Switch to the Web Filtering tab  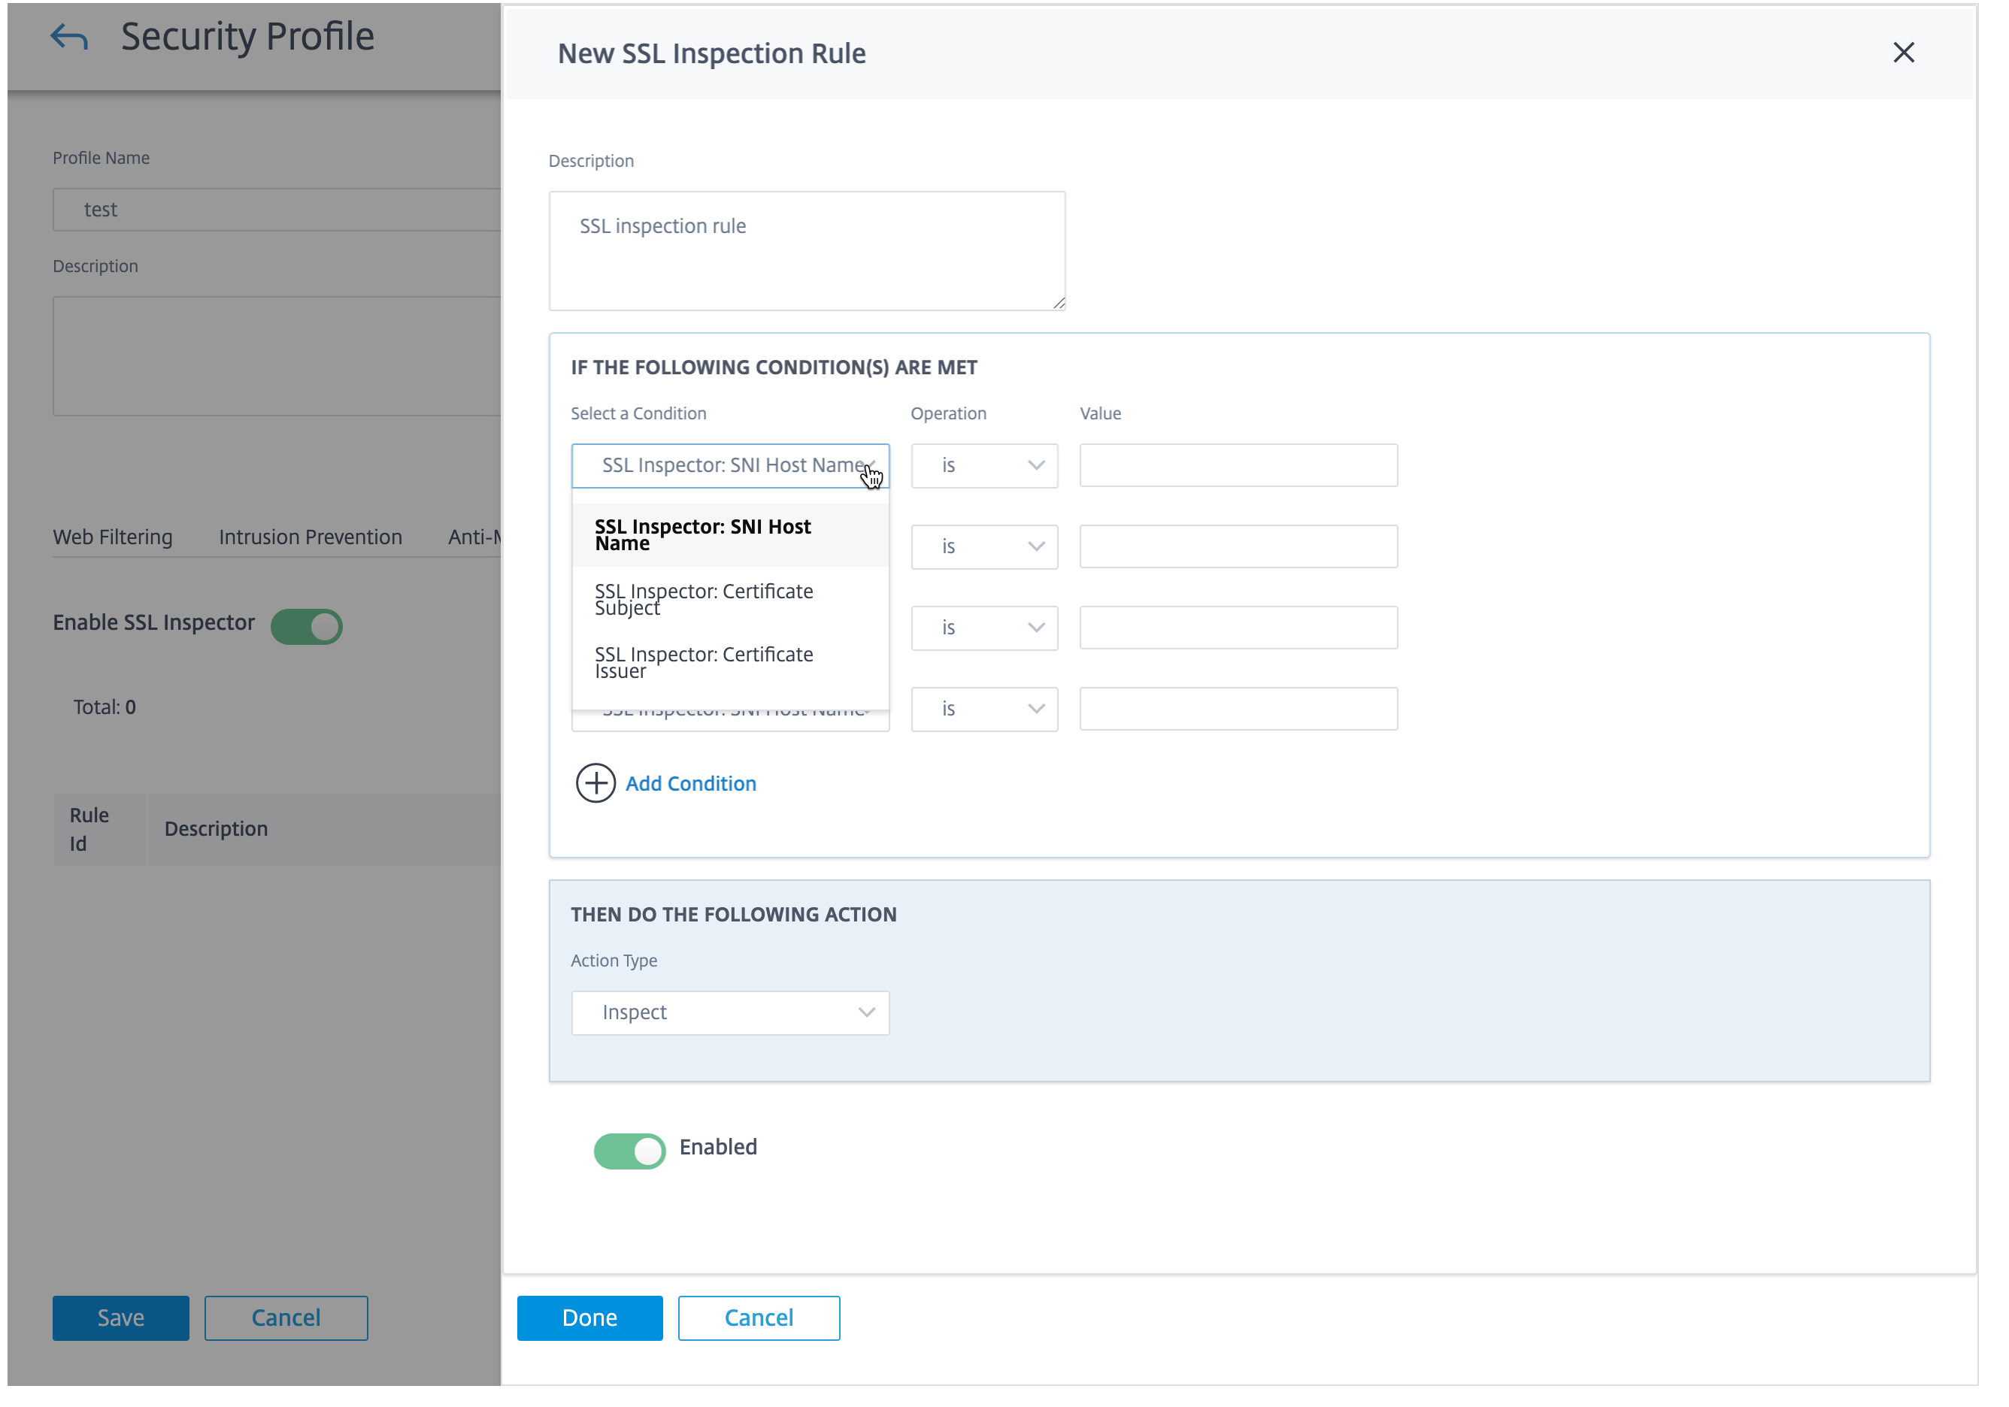coord(113,537)
